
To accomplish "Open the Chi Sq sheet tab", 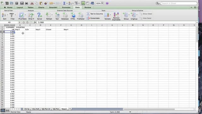I will (27, 109).
